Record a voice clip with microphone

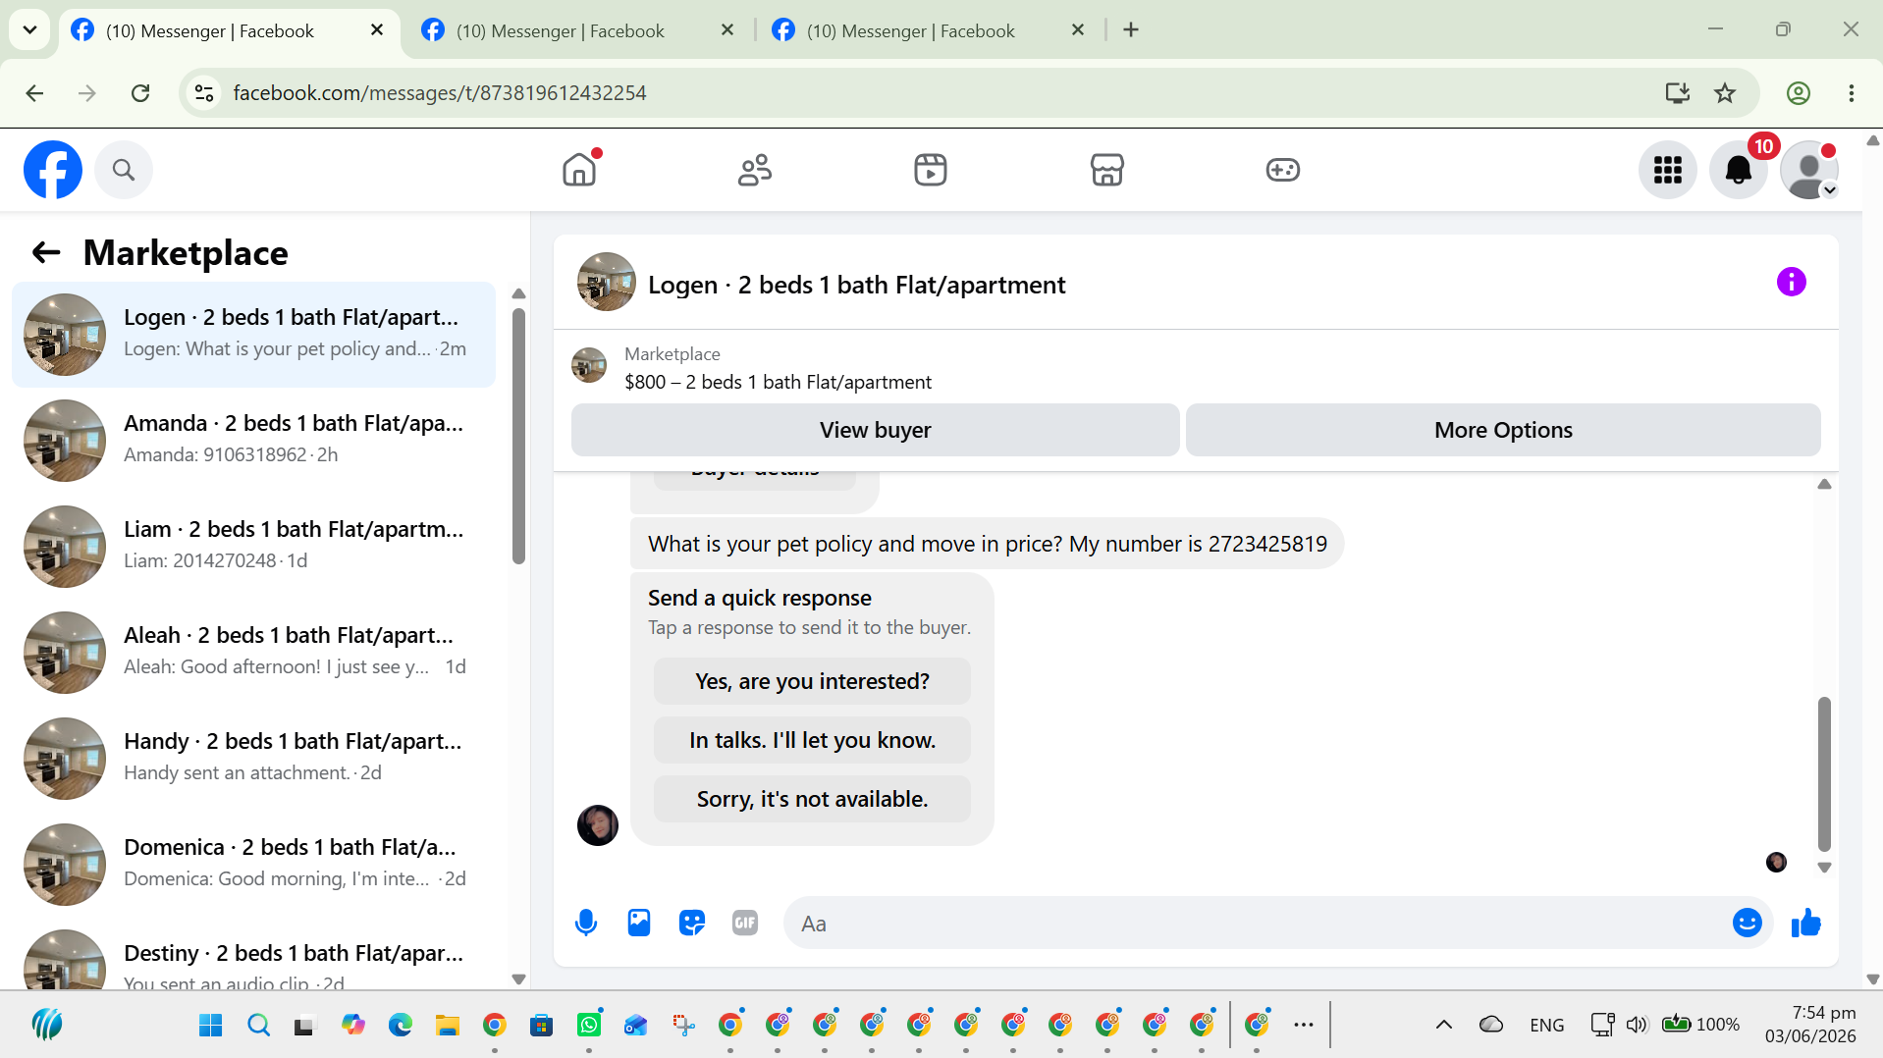(x=586, y=923)
